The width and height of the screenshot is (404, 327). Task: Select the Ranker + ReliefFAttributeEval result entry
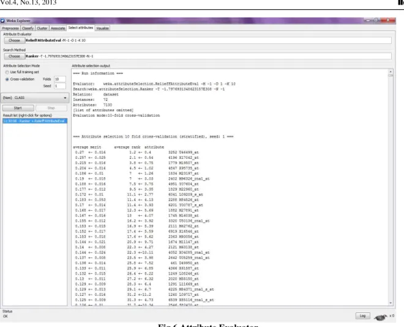[35, 121]
